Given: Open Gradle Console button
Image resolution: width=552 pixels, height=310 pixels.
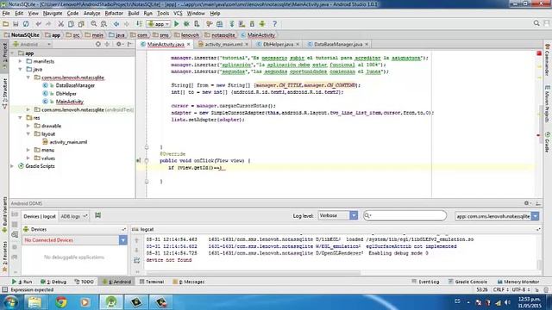Looking at the screenshot, I should point(467,282).
